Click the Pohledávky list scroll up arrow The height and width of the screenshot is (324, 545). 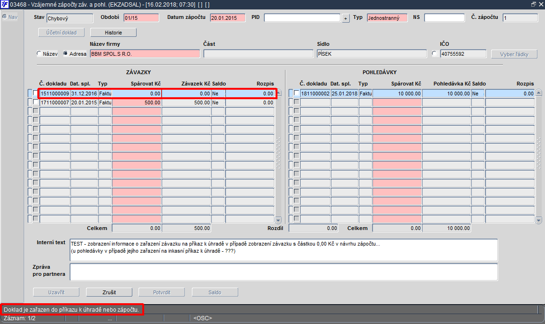[539, 93]
